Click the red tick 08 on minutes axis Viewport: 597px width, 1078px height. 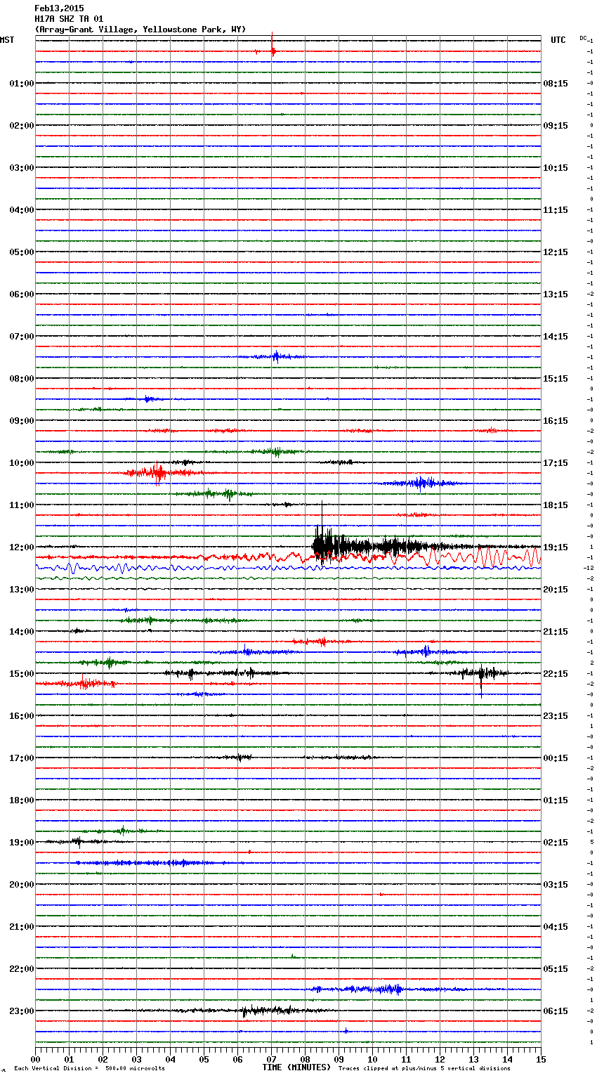click(x=305, y=1059)
